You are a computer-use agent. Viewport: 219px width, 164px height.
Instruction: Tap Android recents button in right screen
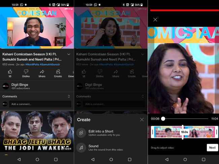204,159
